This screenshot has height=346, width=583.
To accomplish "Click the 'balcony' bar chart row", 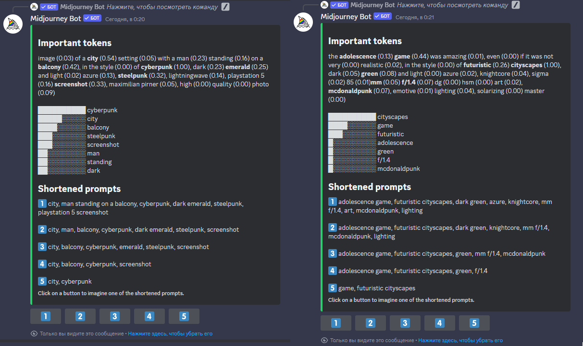I will (74, 127).
